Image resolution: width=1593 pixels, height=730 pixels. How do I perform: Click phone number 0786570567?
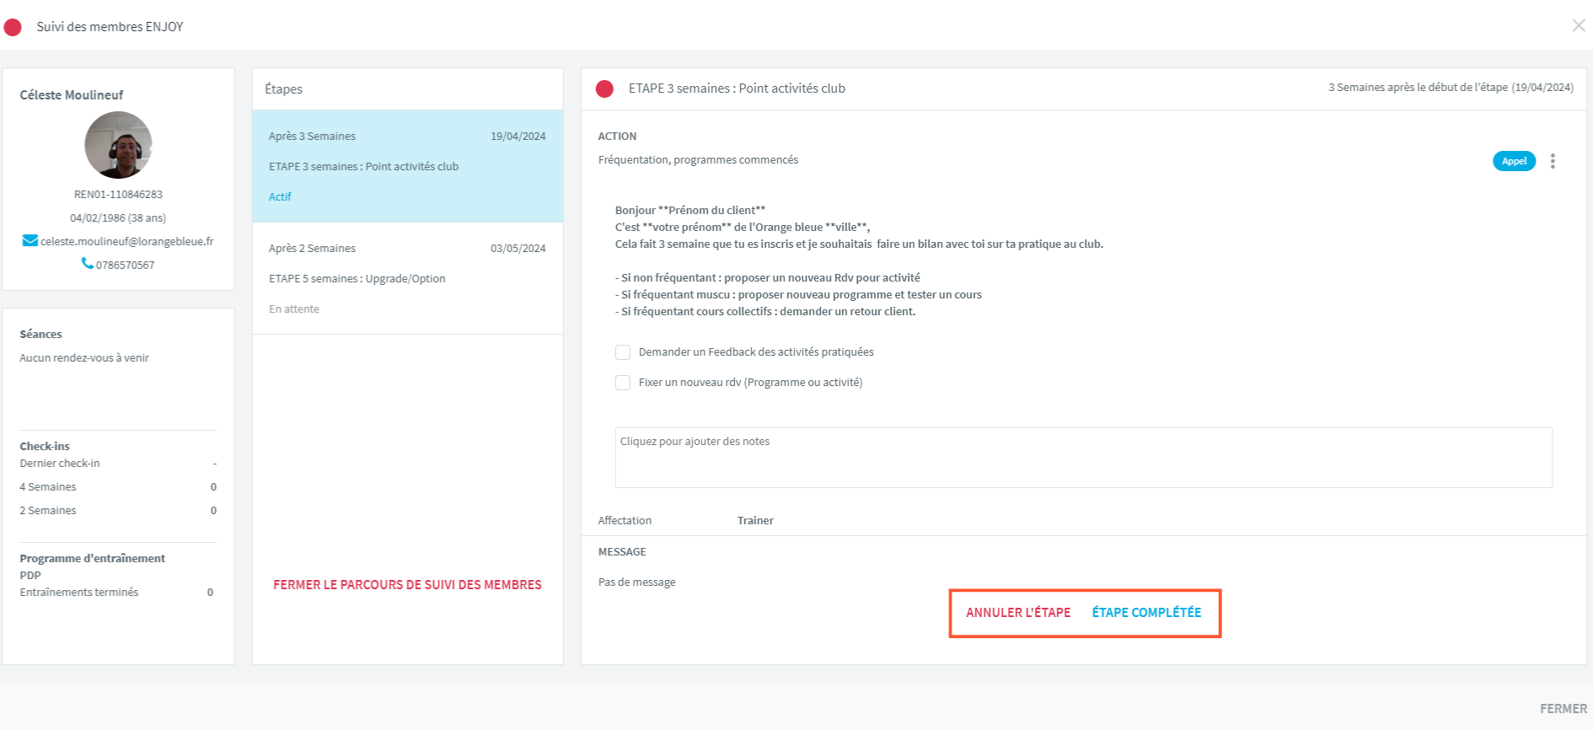click(125, 265)
